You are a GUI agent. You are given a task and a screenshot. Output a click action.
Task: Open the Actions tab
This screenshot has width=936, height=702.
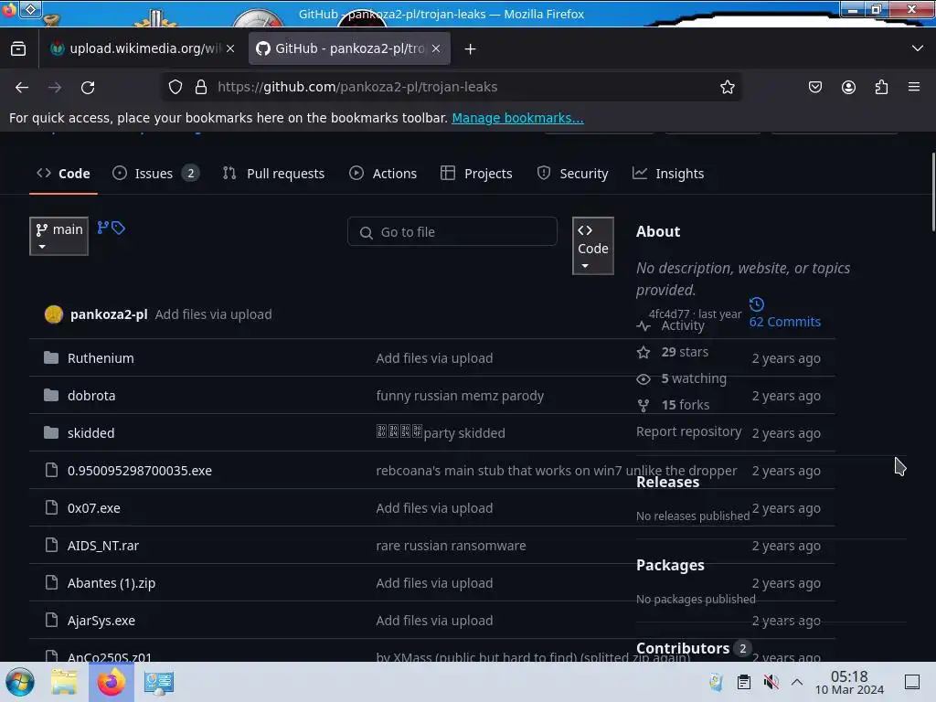[x=383, y=174]
